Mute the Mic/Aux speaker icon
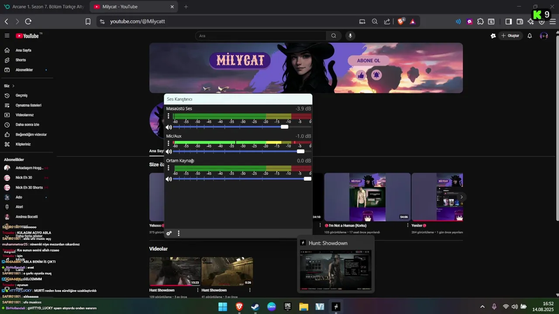 (169, 152)
